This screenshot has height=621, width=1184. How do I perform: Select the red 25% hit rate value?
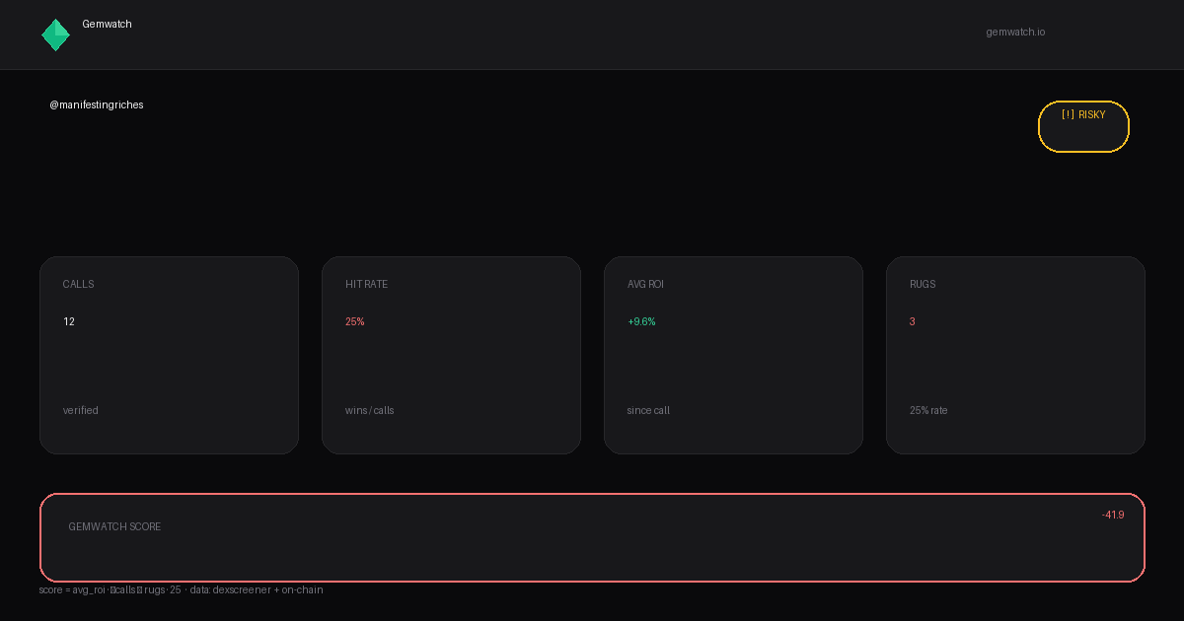[x=355, y=321]
